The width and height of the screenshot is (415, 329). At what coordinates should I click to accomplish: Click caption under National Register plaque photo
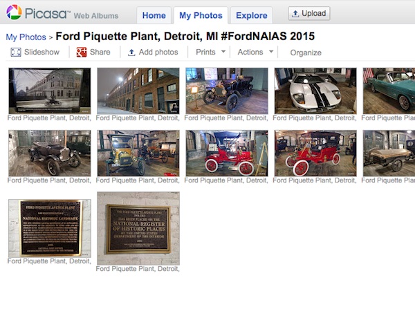pos(138,269)
